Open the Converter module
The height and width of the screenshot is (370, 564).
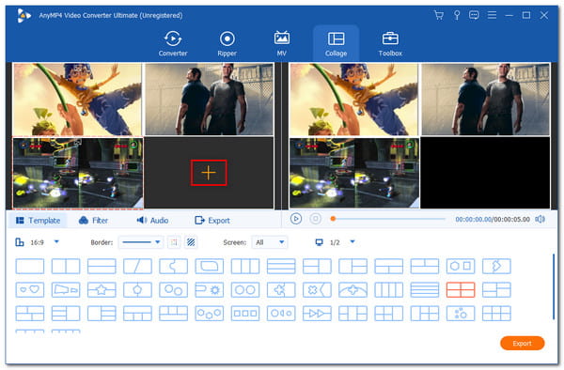(173, 43)
